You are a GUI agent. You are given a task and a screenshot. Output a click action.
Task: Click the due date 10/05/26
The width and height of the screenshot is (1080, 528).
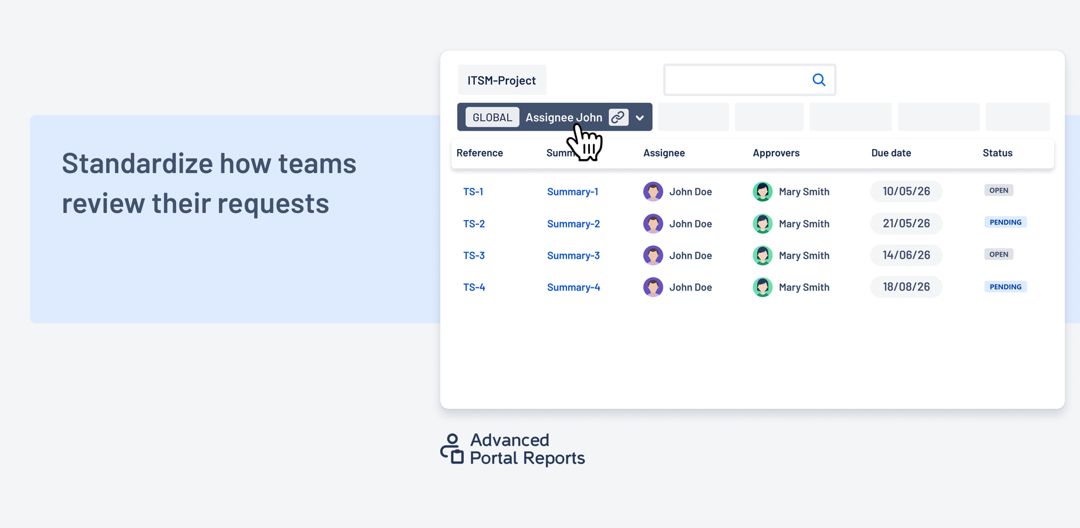point(906,191)
